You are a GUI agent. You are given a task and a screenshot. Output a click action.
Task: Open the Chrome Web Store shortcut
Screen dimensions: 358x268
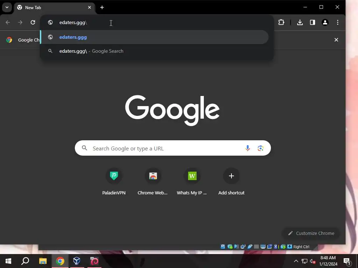[x=153, y=182]
